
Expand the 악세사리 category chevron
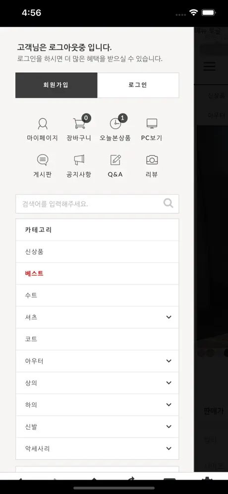169,449
